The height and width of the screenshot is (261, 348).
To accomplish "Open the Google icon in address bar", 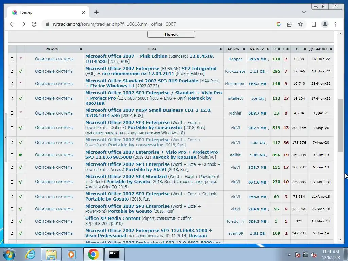I will 279,24.
